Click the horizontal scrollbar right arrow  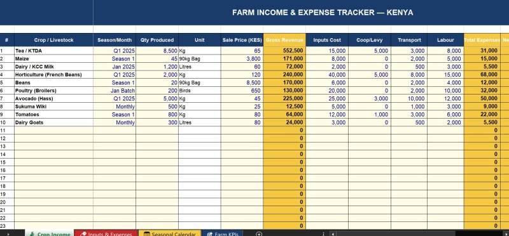[506, 233]
